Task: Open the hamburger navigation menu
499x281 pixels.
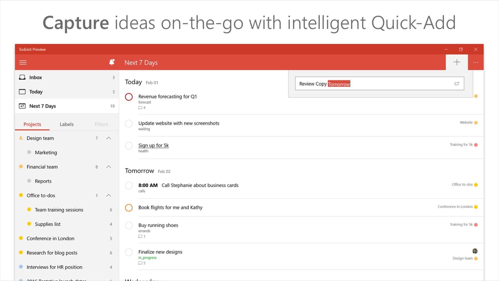Action: point(23,62)
